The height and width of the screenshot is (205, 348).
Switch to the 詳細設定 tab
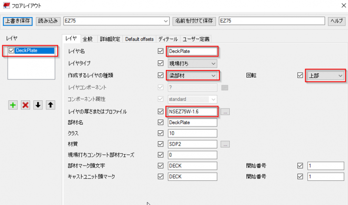coord(110,39)
